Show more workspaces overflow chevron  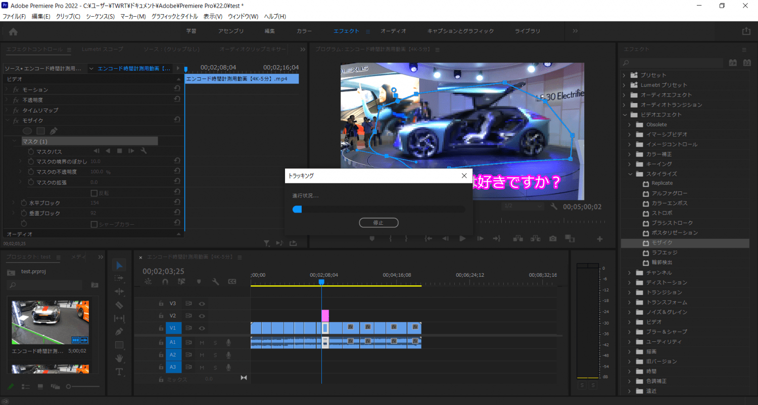tap(575, 31)
